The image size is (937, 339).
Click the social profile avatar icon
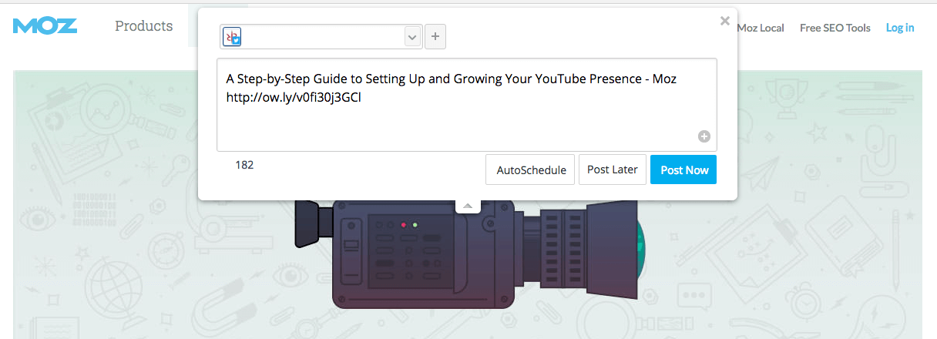coord(232,36)
